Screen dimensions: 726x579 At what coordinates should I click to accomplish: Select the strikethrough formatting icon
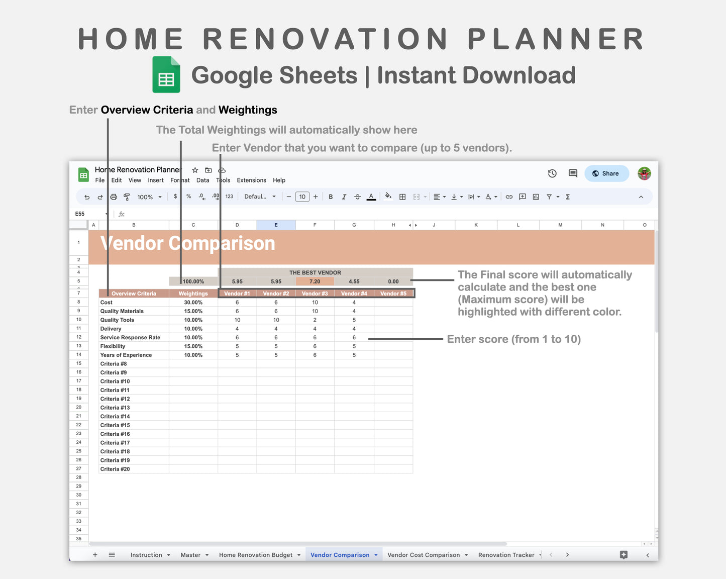[x=357, y=197]
